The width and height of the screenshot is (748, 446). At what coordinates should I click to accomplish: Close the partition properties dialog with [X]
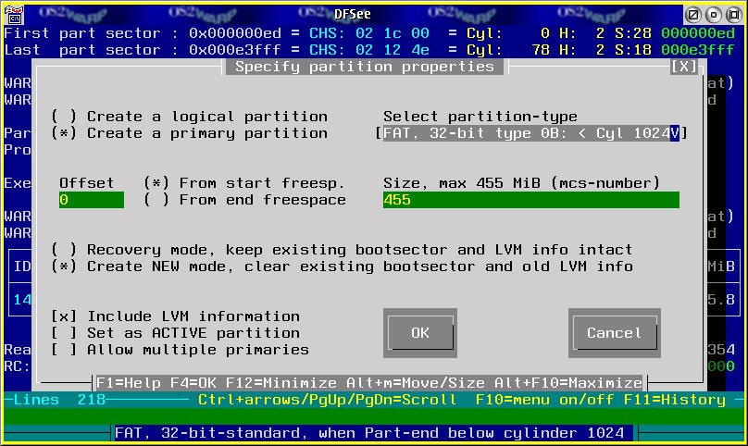pyautogui.click(x=684, y=67)
